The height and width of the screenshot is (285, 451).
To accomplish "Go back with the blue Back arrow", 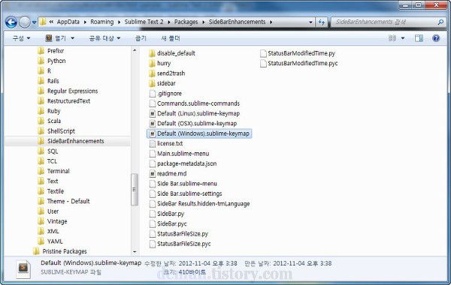I will [x=11, y=22].
